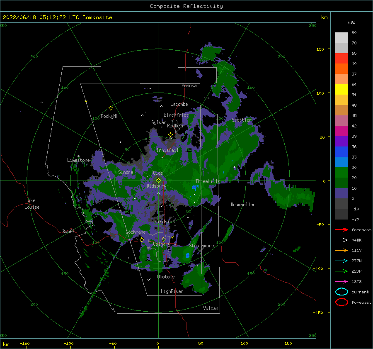Select the 33 dBZ light blue swatch

tap(342, 162)
